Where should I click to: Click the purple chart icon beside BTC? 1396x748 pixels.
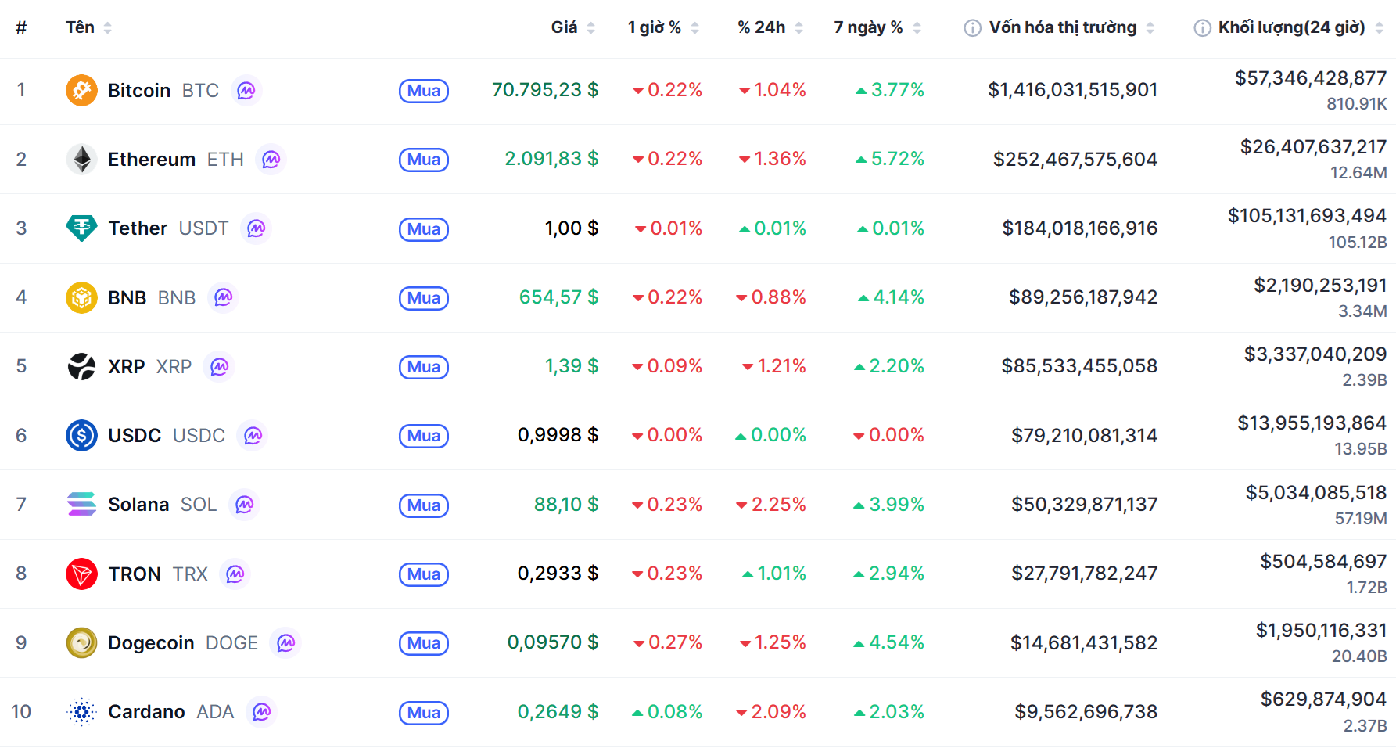click(x=246, y=91)
